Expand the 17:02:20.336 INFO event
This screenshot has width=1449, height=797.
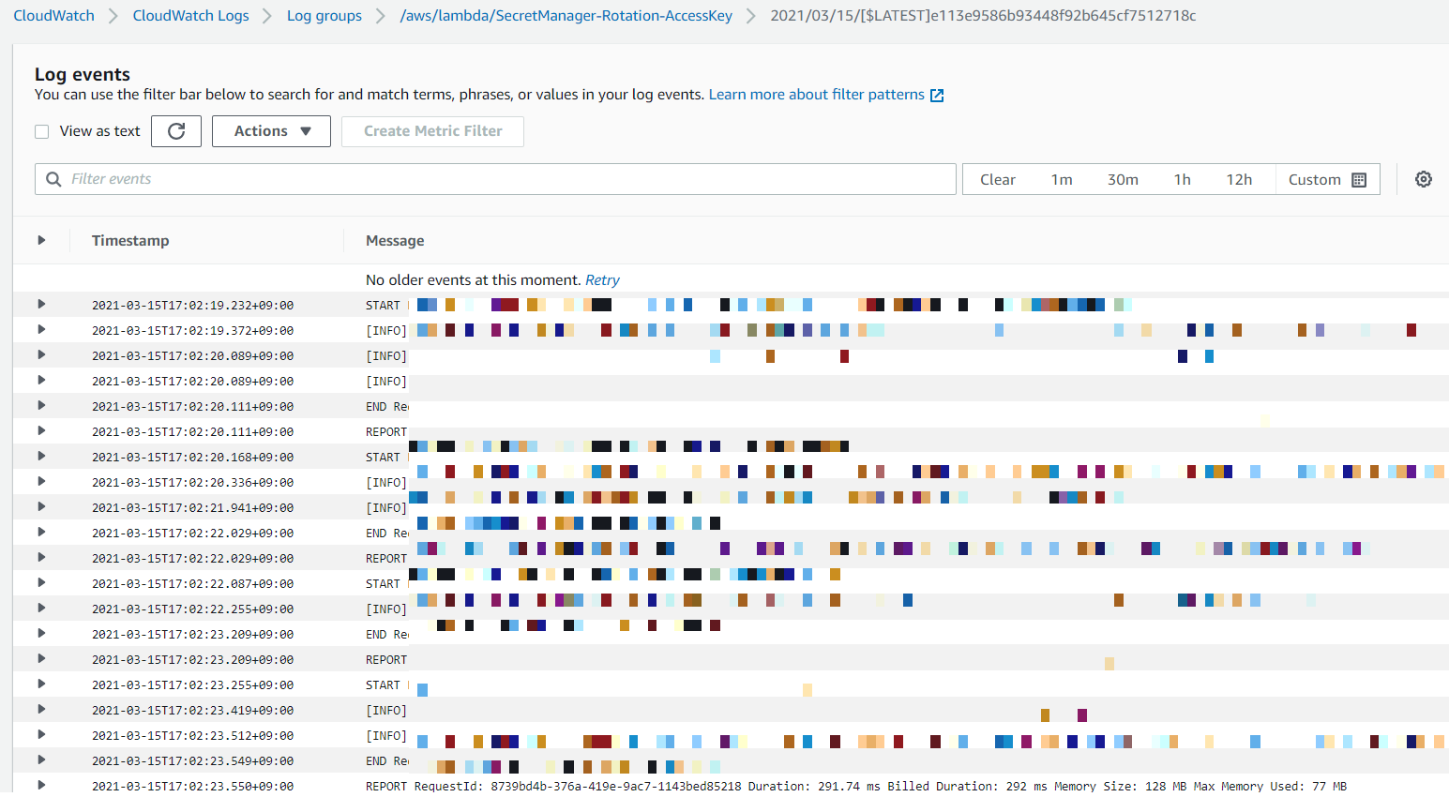tap(41, 481)
